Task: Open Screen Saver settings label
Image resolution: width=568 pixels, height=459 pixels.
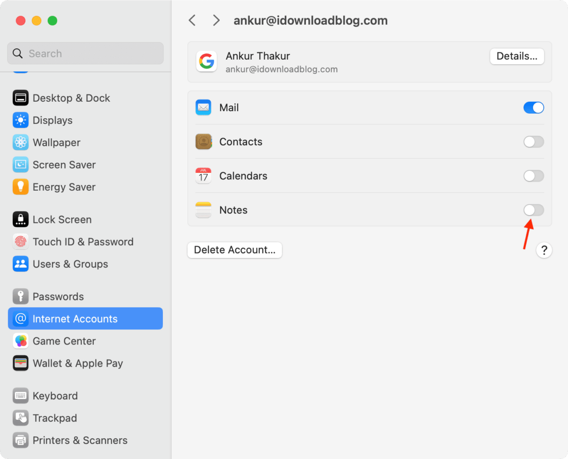Action: pos(64,165)
